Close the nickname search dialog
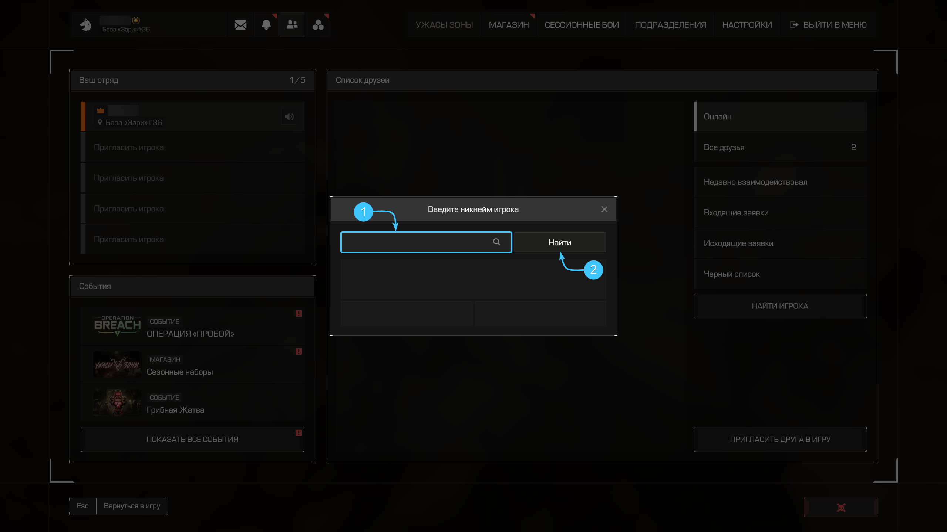The width and height of the screenshot is (947, 532). 604,209
